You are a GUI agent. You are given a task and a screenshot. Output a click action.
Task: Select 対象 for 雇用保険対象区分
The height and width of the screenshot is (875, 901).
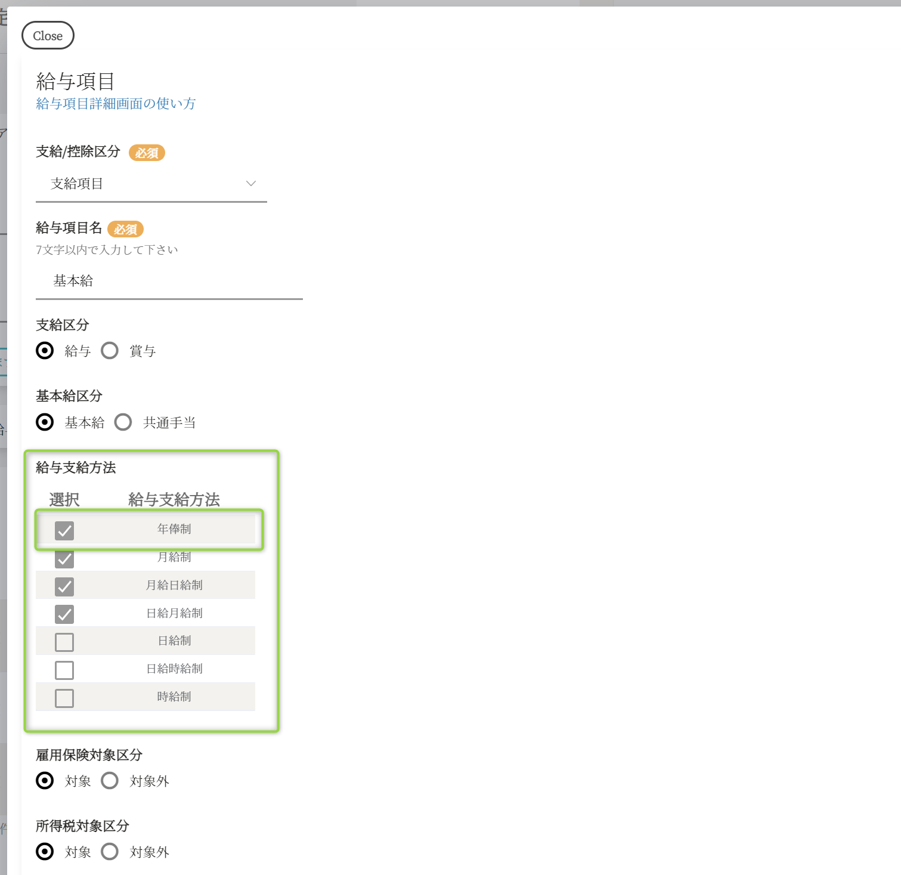[x=45, y=780]
